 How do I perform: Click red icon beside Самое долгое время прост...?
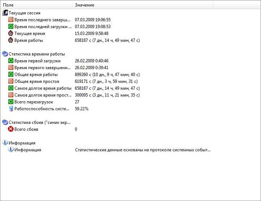[11, 95]
